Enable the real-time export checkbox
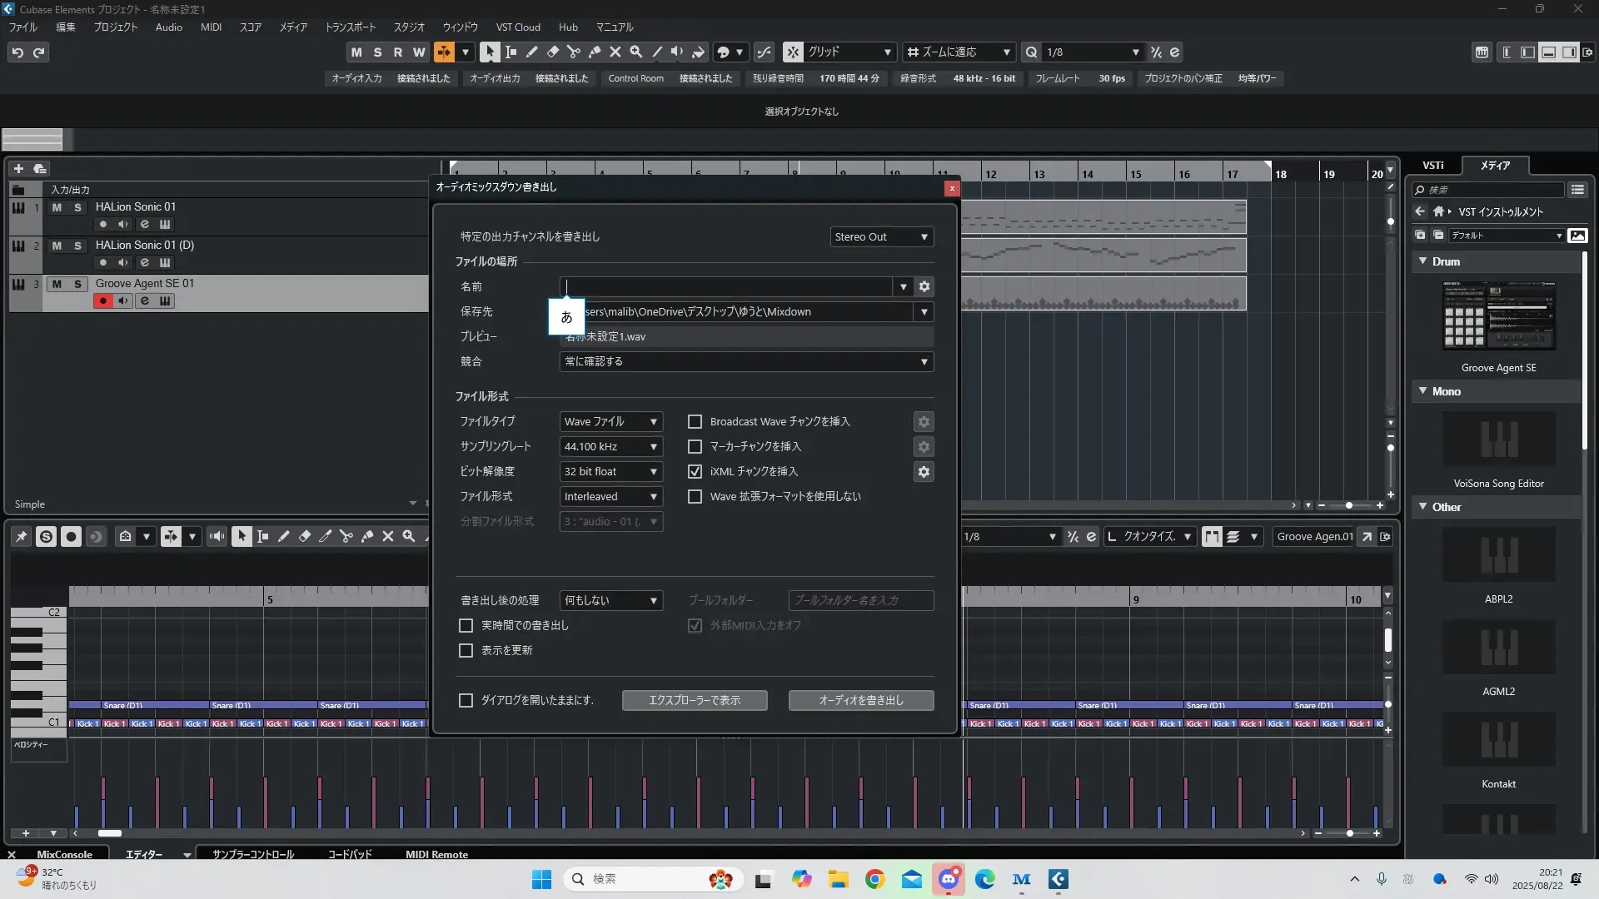Image resolution: width=1599 pixels, height=899 pixels. (466, 625)
